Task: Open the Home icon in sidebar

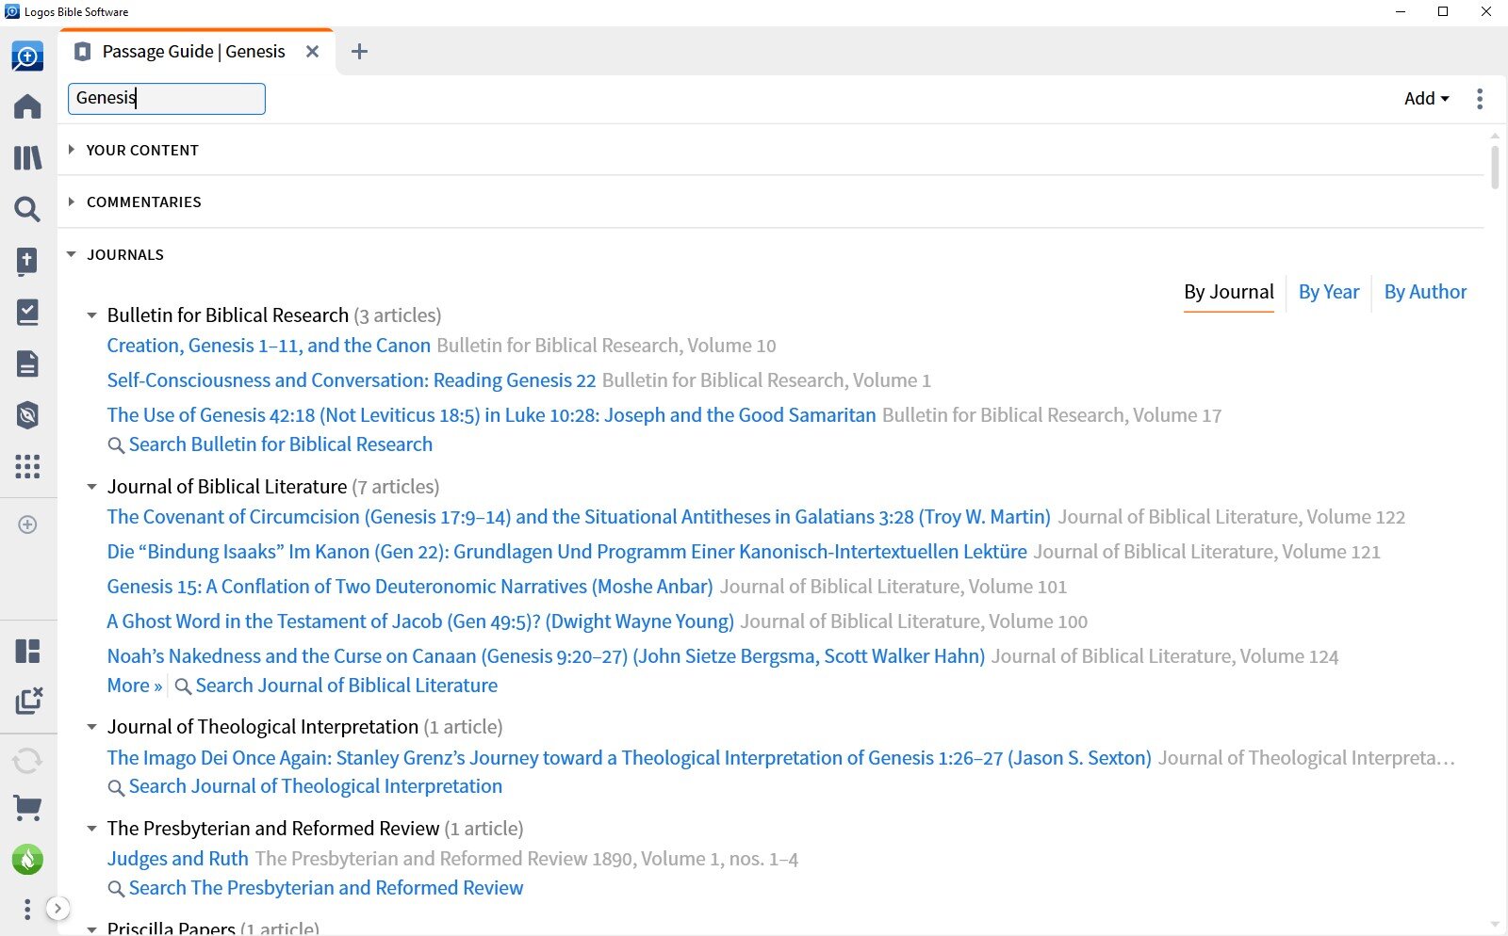Action: pyautogui.click(x=27, y=106)
